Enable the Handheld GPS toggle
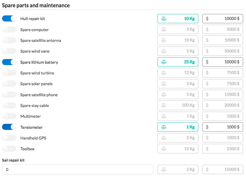Viewport: 246px width, 177px height. pyautogui.click(x=9, y=138)
